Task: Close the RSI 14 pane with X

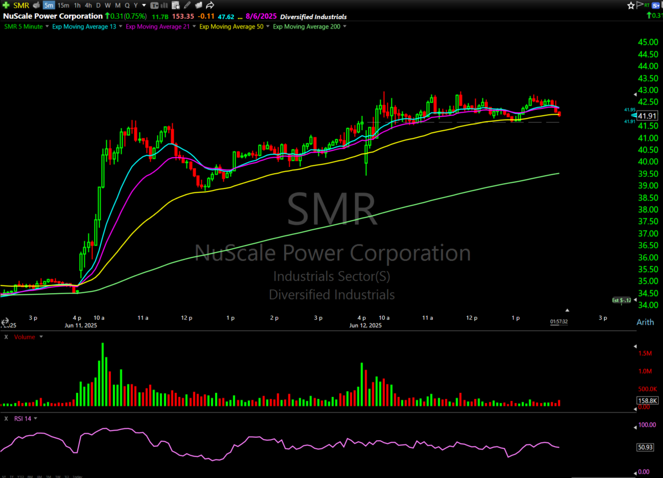Action: [6, 419]
